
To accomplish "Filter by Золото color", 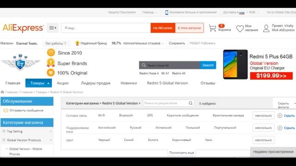I will (153, 140).
